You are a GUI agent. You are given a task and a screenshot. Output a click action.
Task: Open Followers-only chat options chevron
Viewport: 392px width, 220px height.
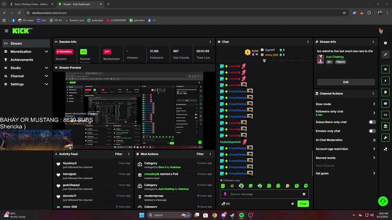[374, 113]
